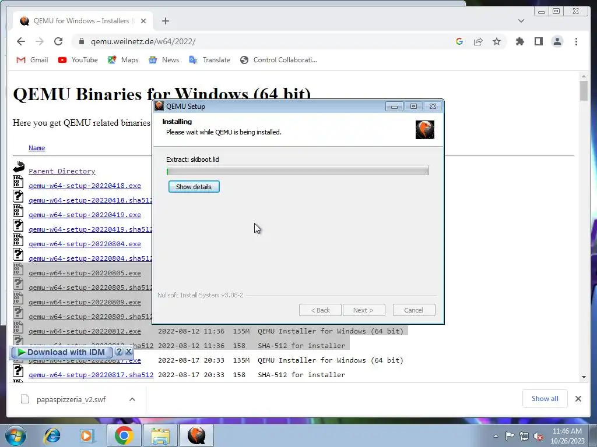Open the Chrome profile avatar
This screenshot has width=597, height=447.
tap(557, 41)
